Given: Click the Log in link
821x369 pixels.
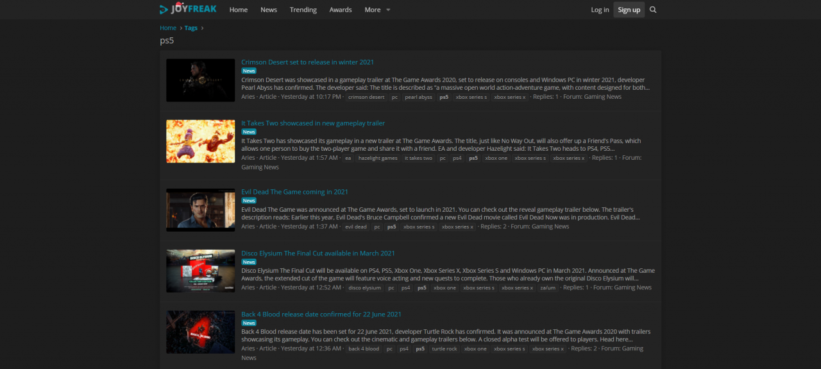Looking at the screenshot, I should pos(600,10).
